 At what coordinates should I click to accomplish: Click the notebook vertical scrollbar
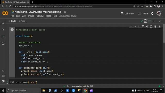pyautogui.click(x=164, y=34)
